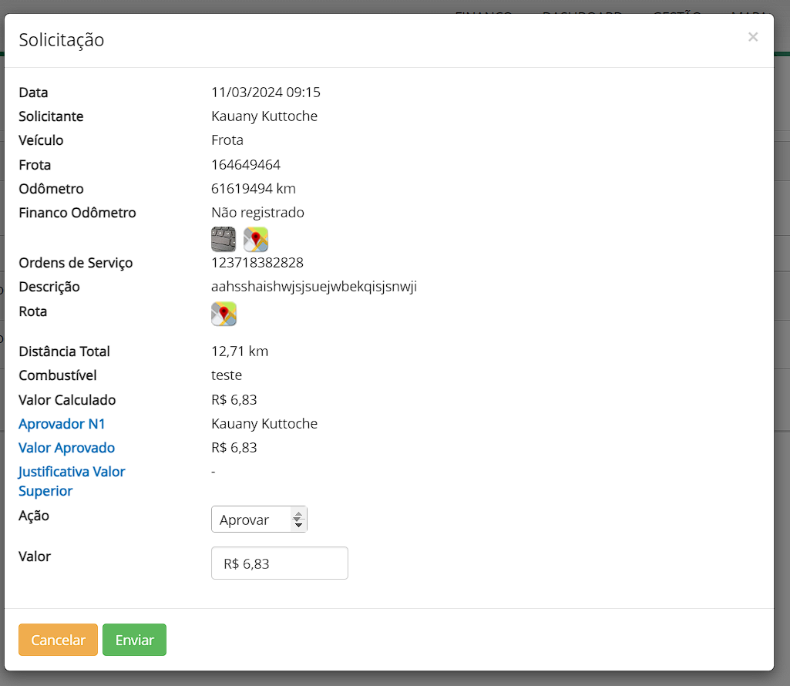Focus the Valor input field
Image resolution: width=790 pixels, height=686 pixels.
pyautogui.click(x=279, y=563)
